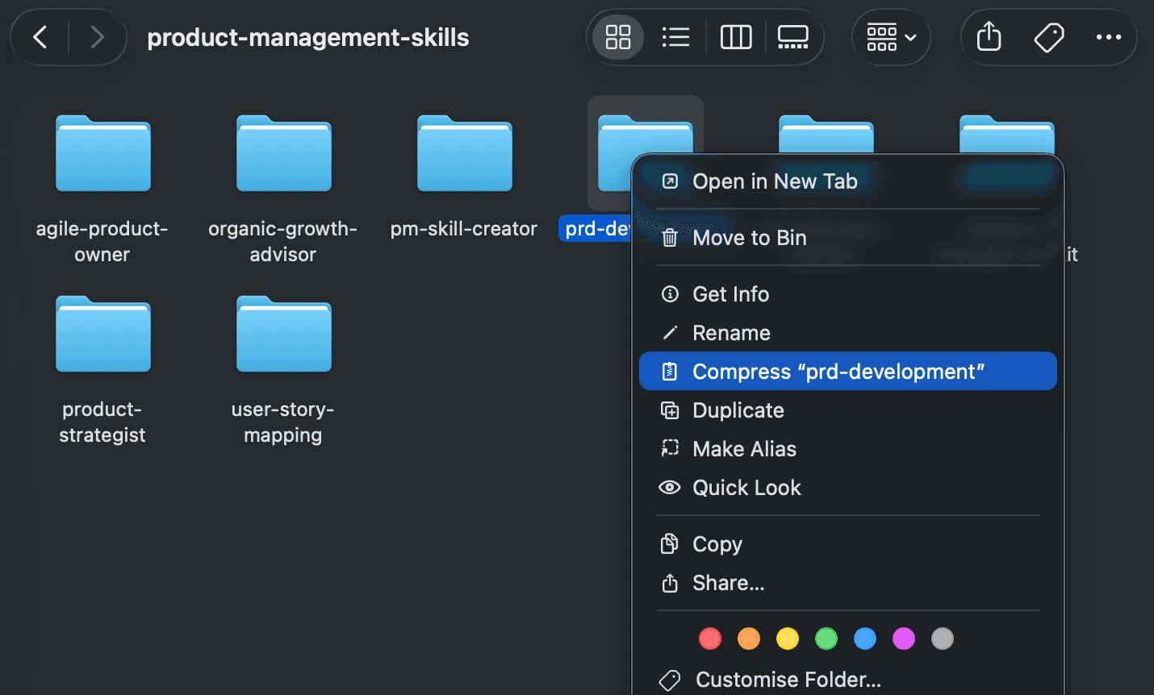Image resolution: width=1154 pixels, height=695 pixels.
Task: Choose Copy from context menu
Action: pyautogui.click(x=847, y=544)
